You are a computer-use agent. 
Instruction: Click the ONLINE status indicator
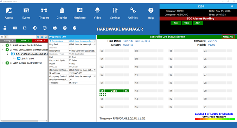(228, 36)
